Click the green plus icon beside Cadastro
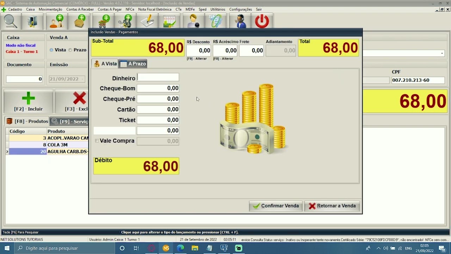The image size is (451, 254). (4, 9)
